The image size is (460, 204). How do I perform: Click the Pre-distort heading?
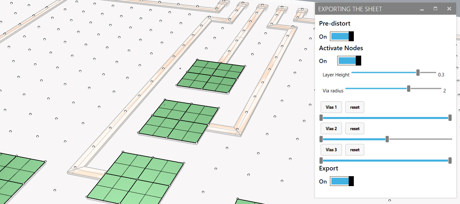335,23
